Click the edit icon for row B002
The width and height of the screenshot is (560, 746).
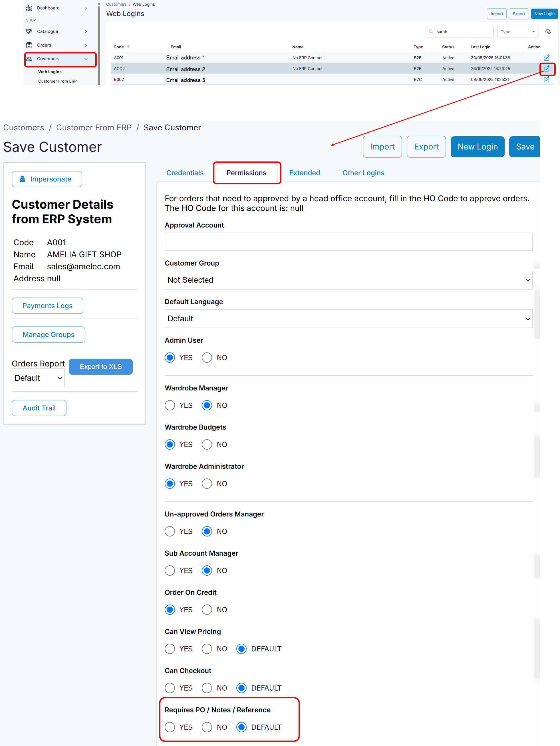(x=546, y=79)
